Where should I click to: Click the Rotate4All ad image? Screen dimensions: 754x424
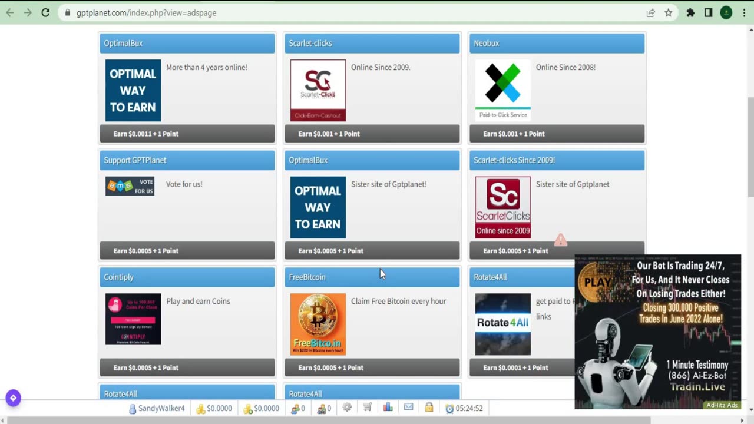point(502,324)
